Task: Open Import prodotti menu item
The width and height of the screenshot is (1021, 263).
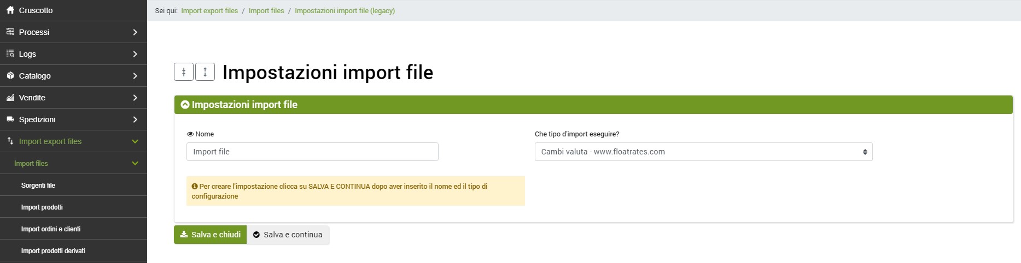Action: [42, 207]
